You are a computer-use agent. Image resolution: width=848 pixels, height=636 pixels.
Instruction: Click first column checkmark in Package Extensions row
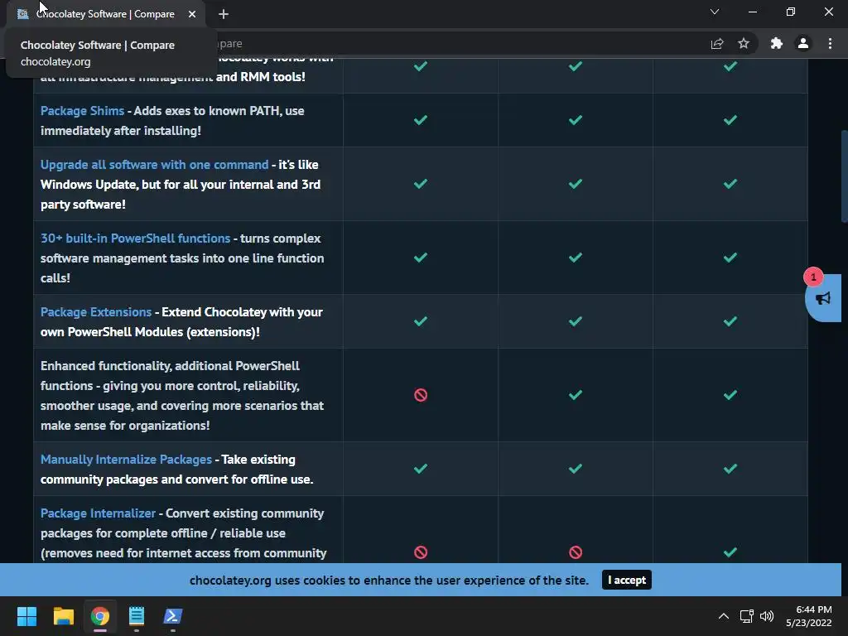pyautogui.click(x=420, y=321)
